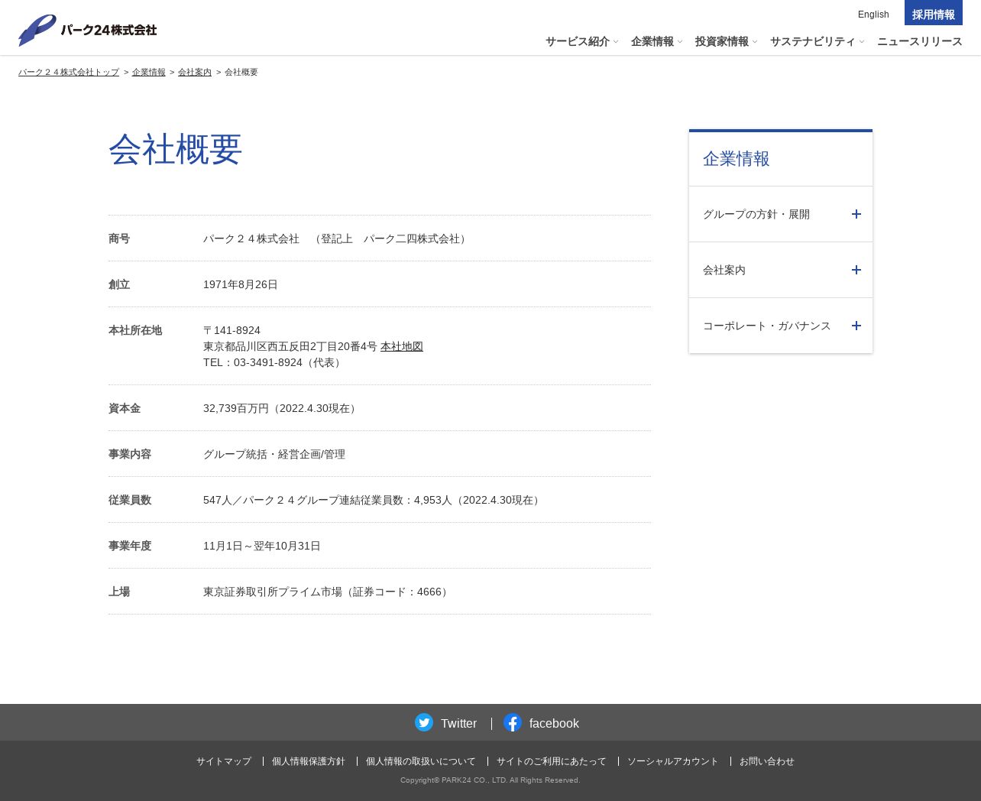
Task: Open the 個人情報保護方針 footer link
Action: (309, 761)
